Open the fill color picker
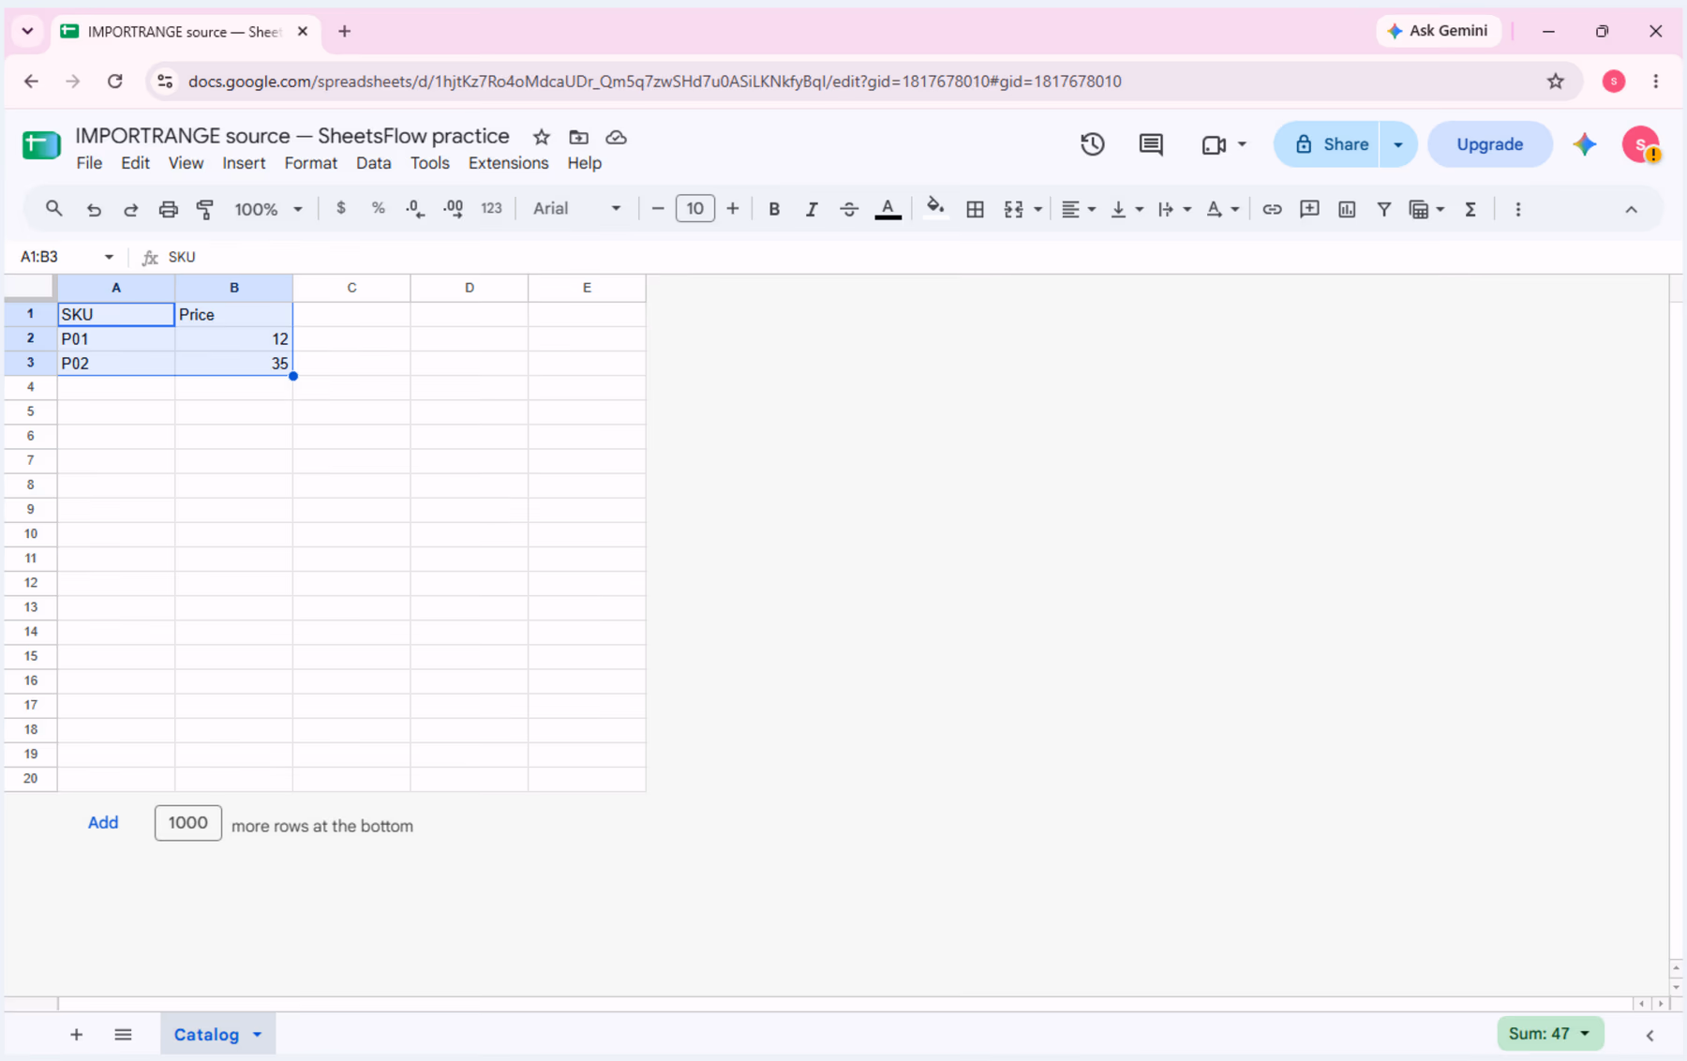Image resolution: width=1687 pixels, height=1061 pixels. click(934, 209)
